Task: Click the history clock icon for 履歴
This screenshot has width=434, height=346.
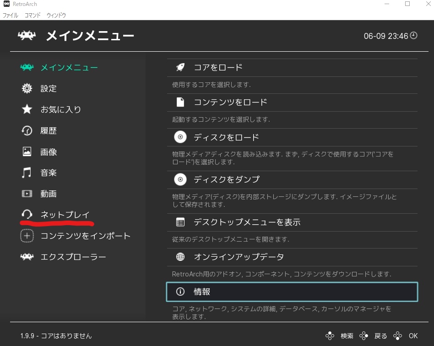Action: point(27,130)
